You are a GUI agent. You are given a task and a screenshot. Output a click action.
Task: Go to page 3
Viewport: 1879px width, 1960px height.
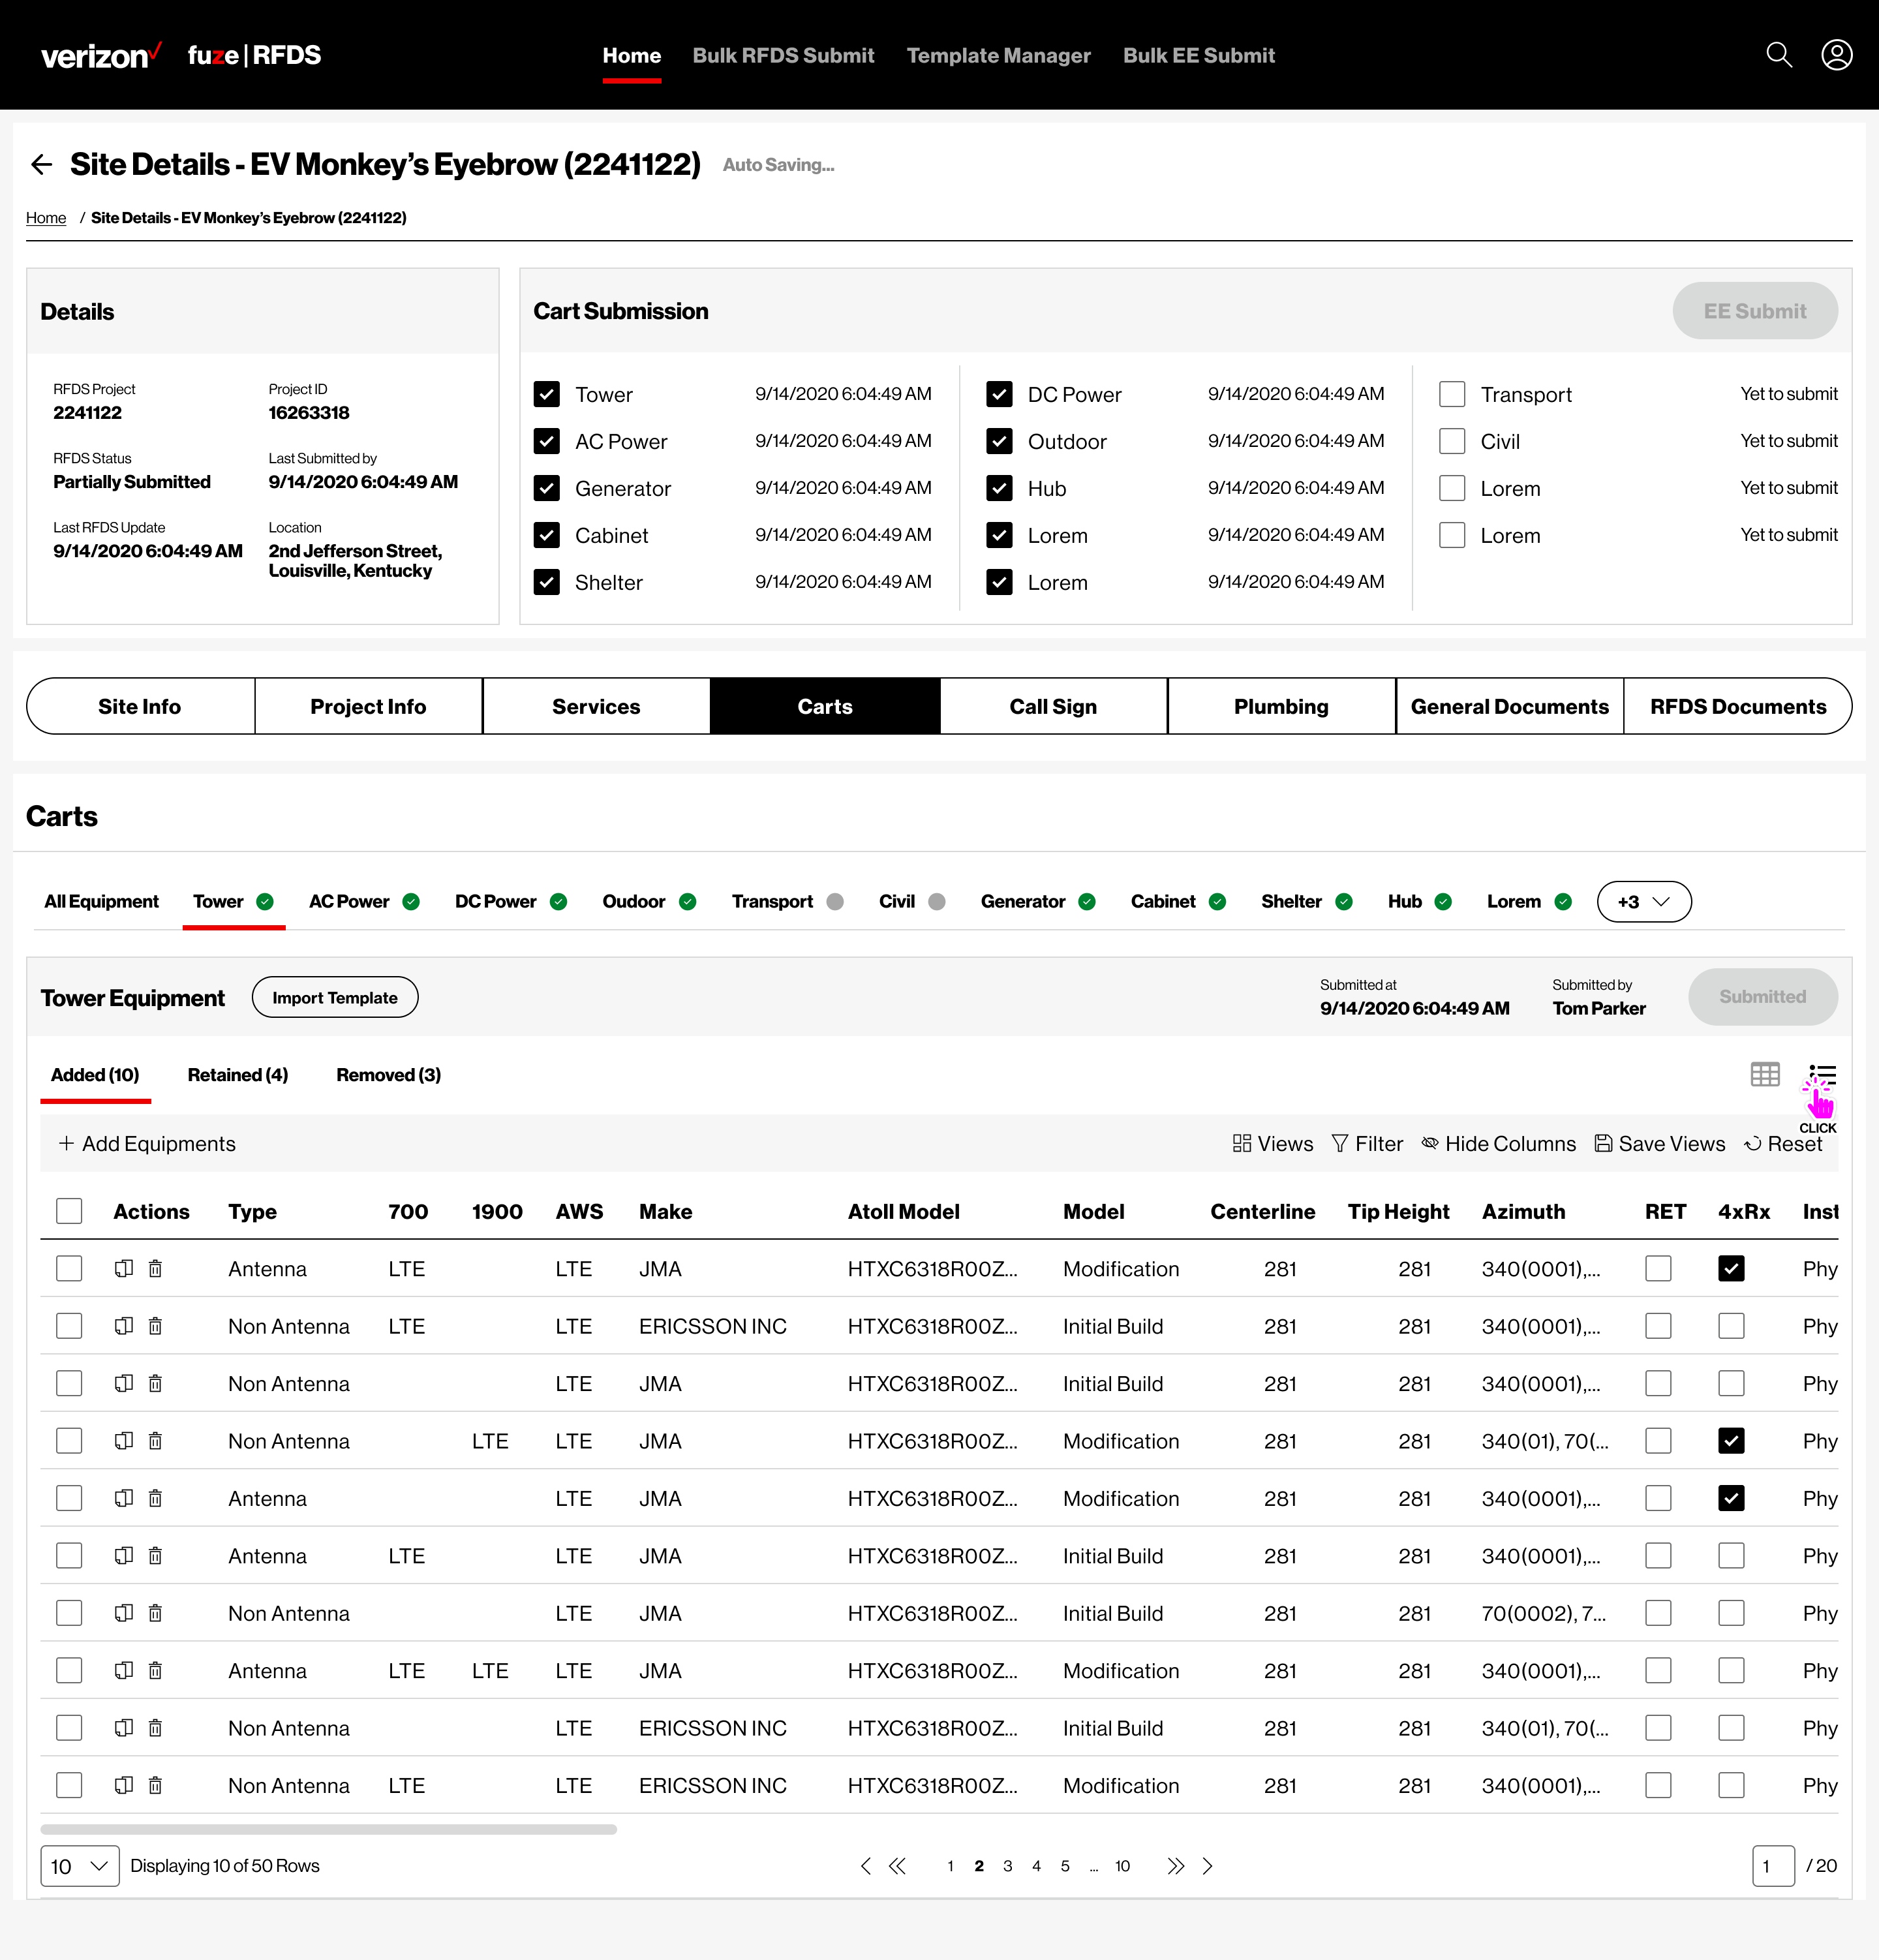1007,1866
